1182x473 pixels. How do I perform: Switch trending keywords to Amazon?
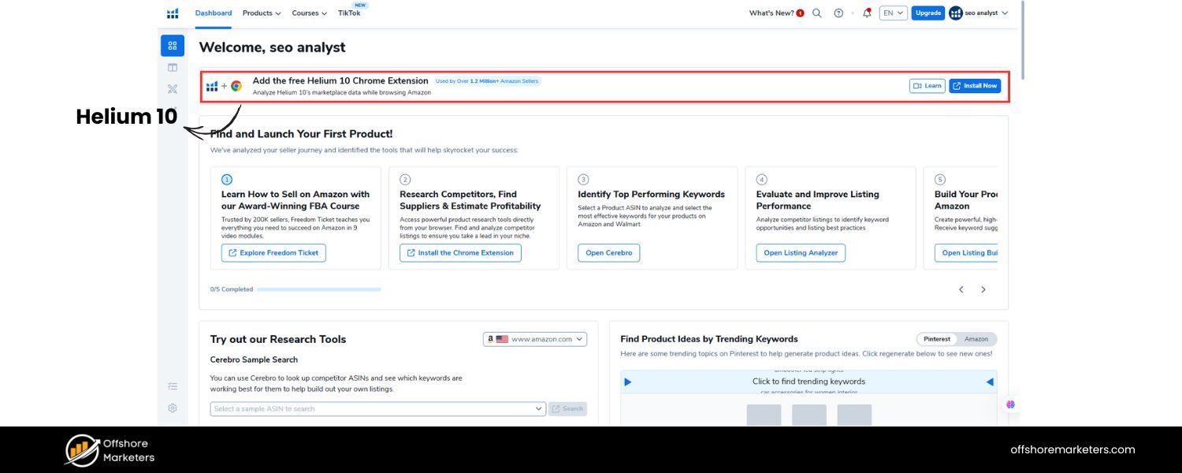[x=976, y=339]
